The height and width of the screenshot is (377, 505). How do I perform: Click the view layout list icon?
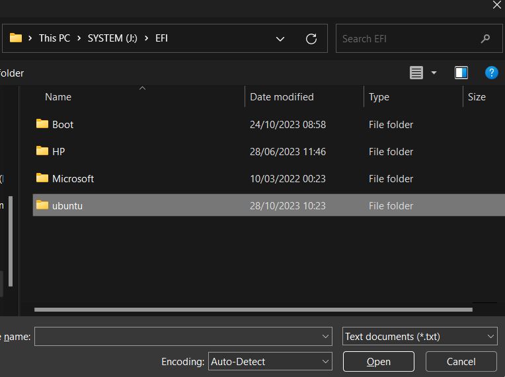pyautogui.click(x=416, y=73)
